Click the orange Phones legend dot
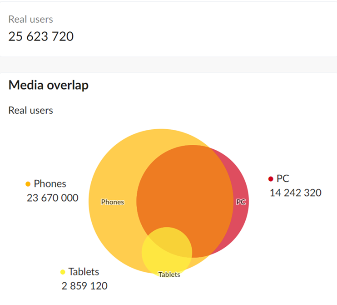Image resolution: width=337 pixels, height=305 pixels. [28, 184]
